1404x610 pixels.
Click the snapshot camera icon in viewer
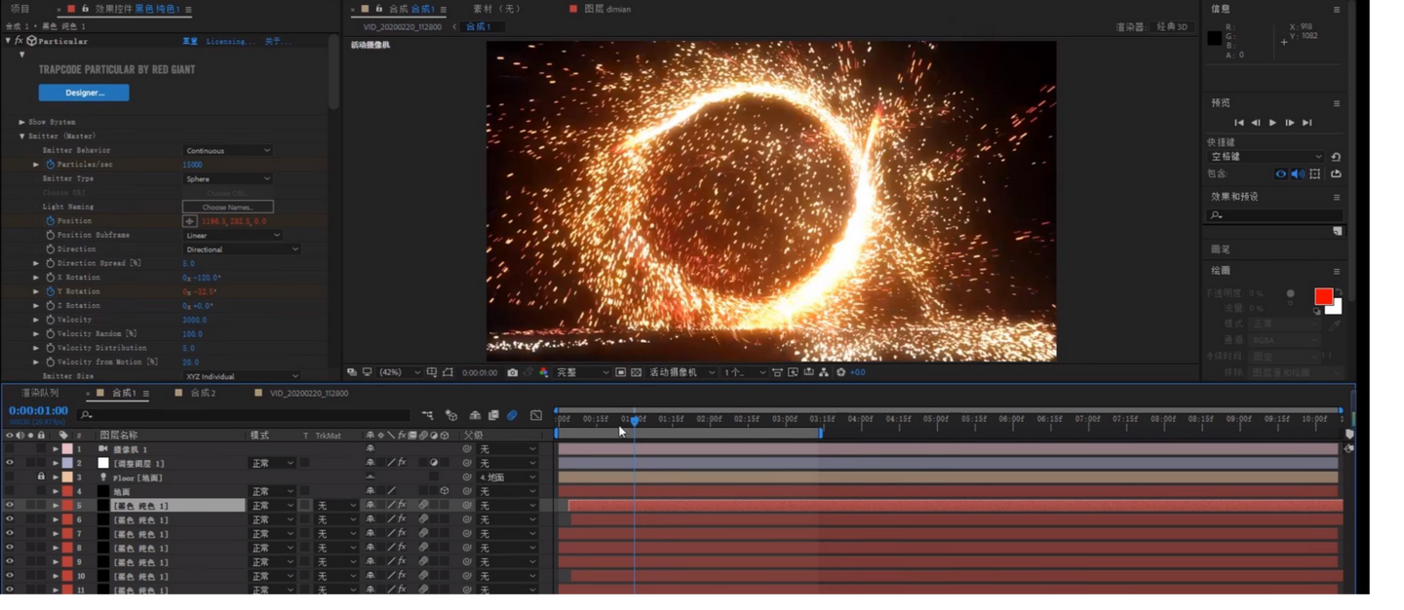pos(513,372)
